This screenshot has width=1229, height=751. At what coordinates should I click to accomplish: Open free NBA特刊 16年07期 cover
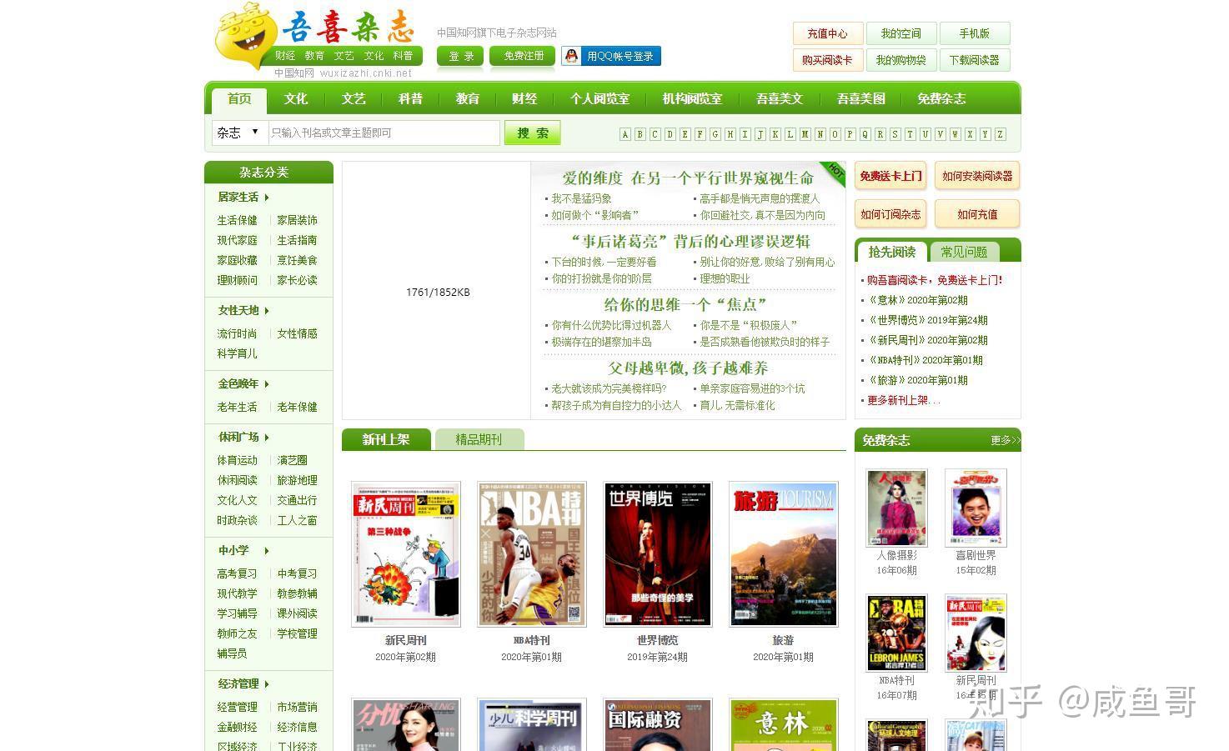point(896,633)
